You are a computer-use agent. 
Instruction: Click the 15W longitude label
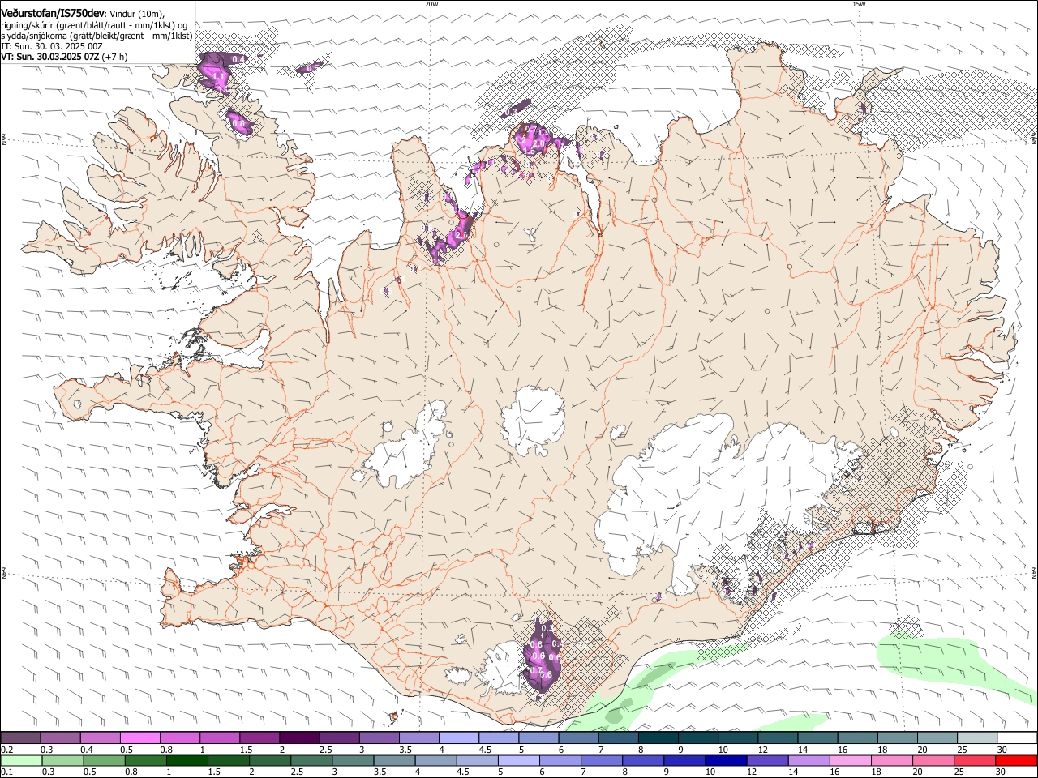point(859,4)
